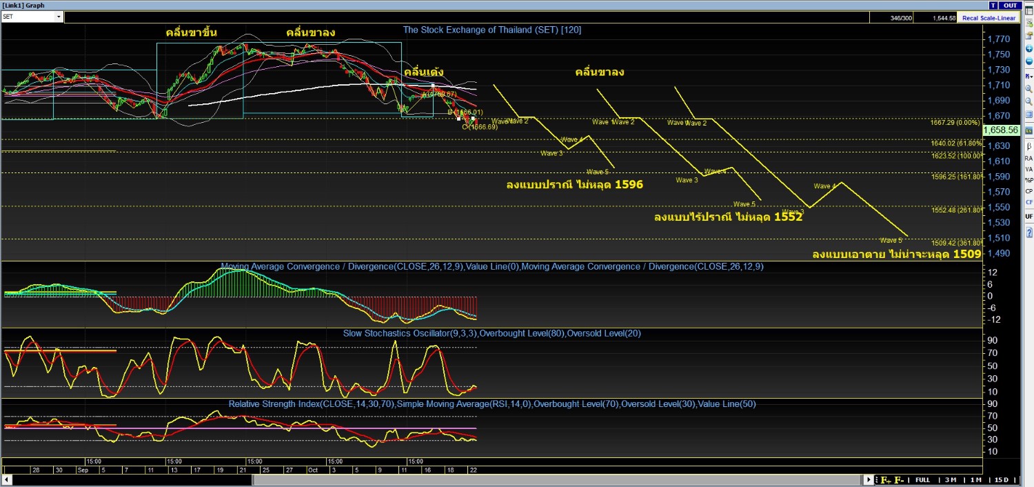This screenshot has width=1034, height=487.
Task: Click the 1623.52 (100.00%) Fibonacci level label
Action: click(x=955, y=156)
